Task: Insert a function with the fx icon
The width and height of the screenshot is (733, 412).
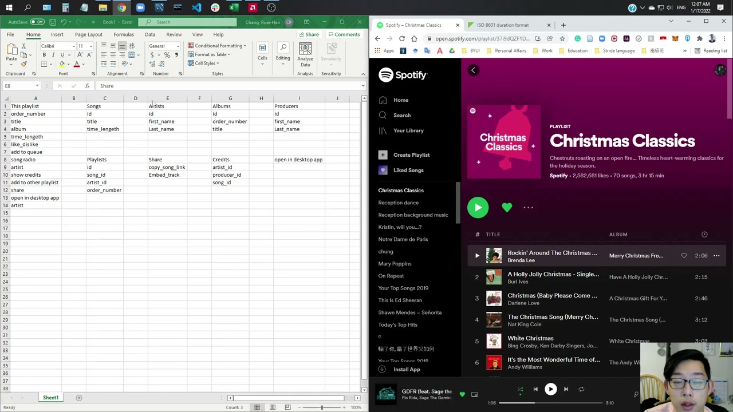Action: click(87, 86)
